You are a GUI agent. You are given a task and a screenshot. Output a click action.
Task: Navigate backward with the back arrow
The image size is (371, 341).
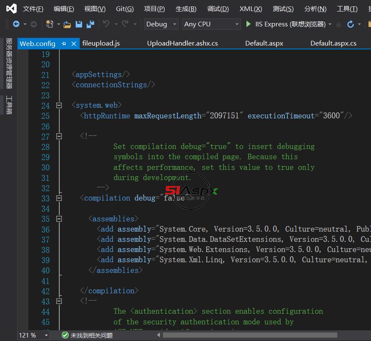point(16,24)
